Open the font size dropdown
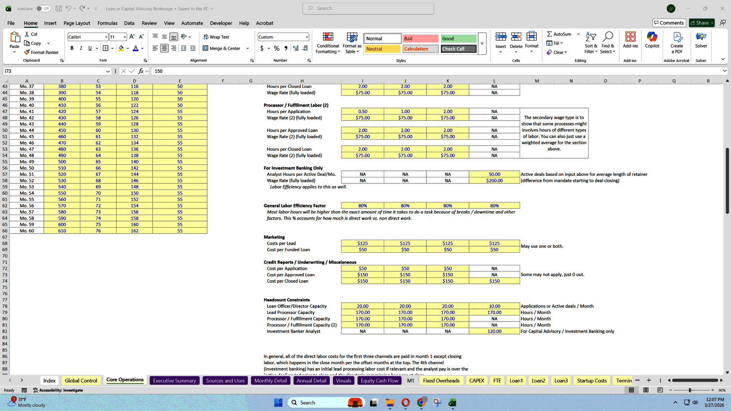 (124, 37)
